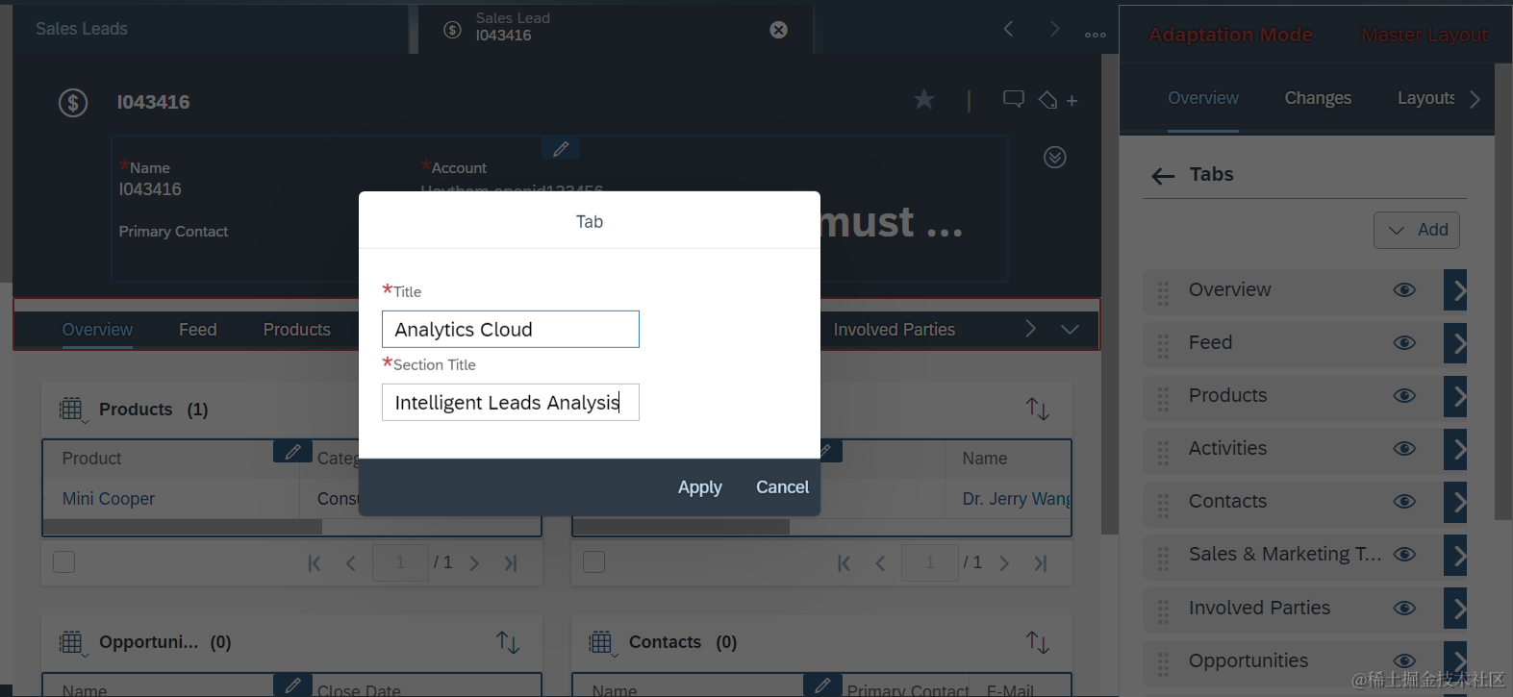Viewport: 1513px width, 697px height.
Task: Go to the last page of the Products table
Action: 511,563
